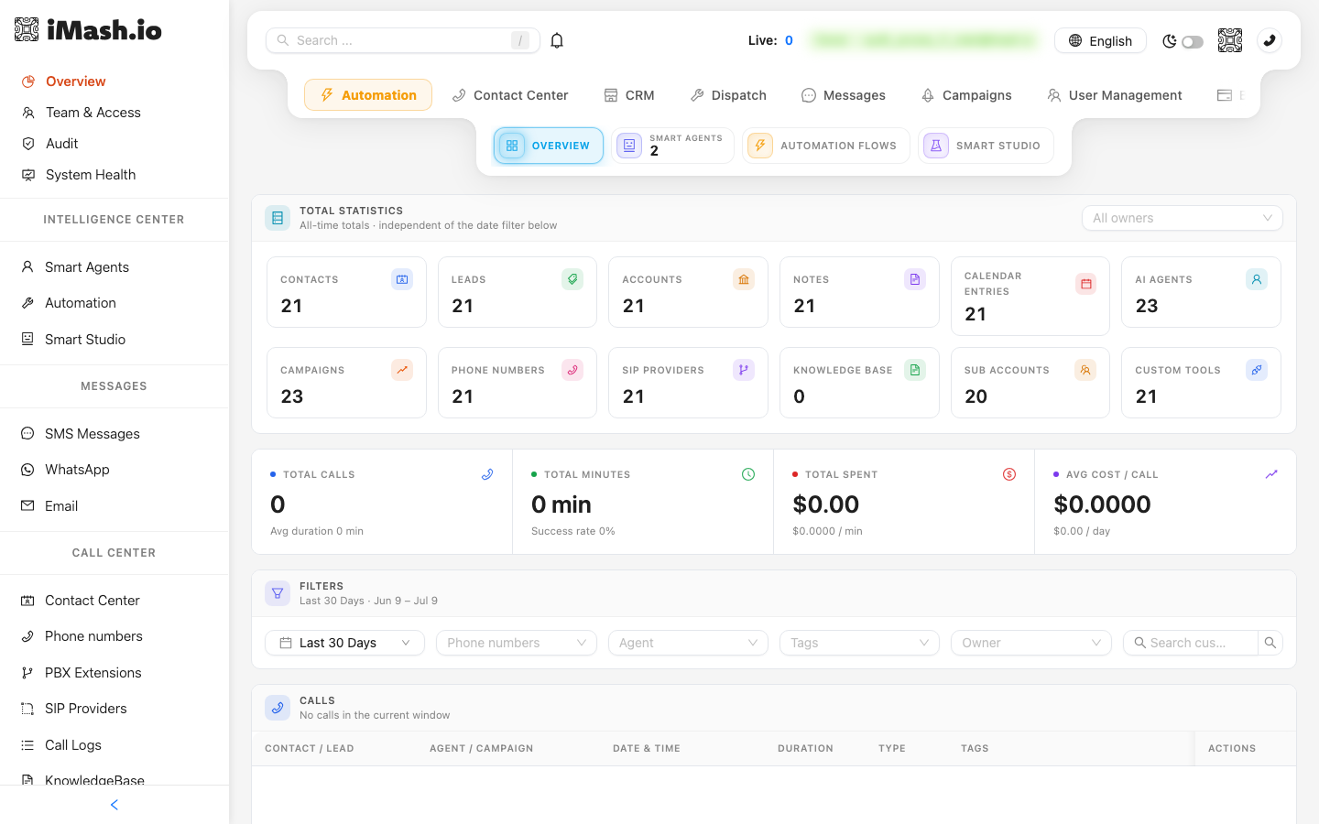Collapse the sidebar with the chevron
Screen dimensions: 1319x824
coord(114,805)
